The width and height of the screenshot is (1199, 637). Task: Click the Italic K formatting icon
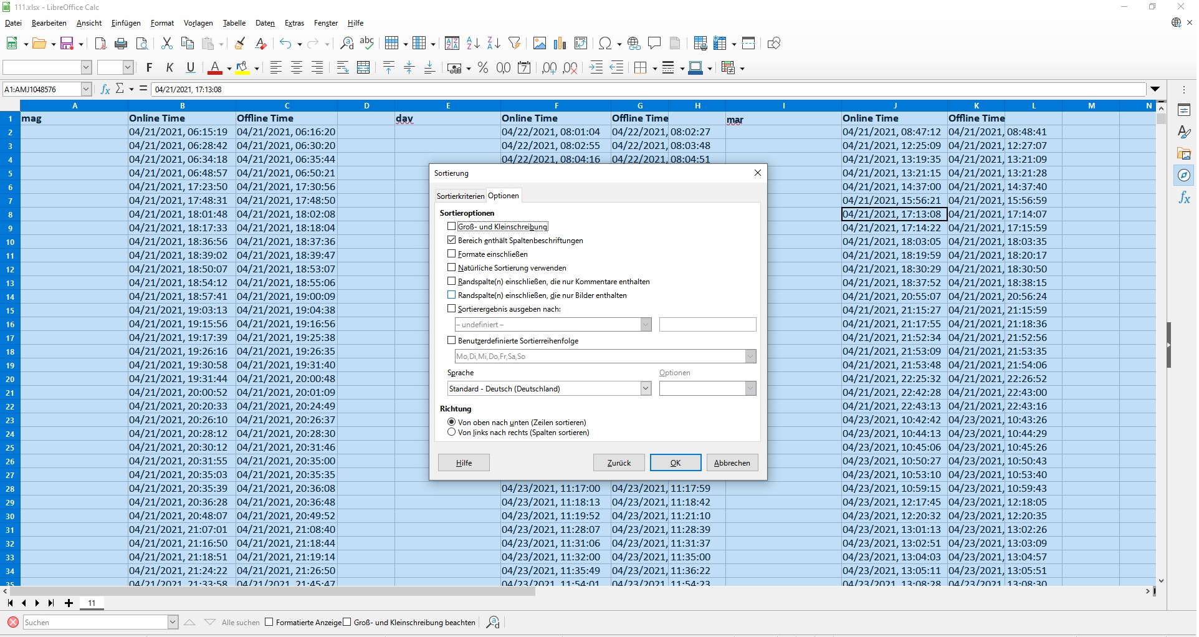coord(170,67)
